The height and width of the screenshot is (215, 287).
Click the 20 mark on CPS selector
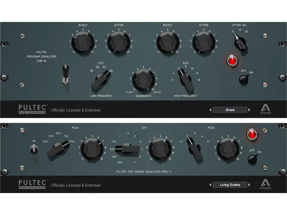92,71
